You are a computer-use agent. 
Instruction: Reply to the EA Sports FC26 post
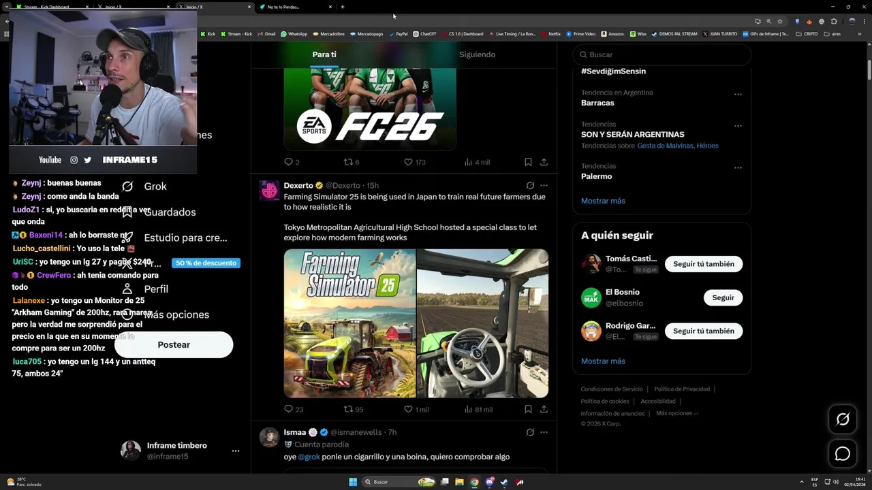coord(292,162)
